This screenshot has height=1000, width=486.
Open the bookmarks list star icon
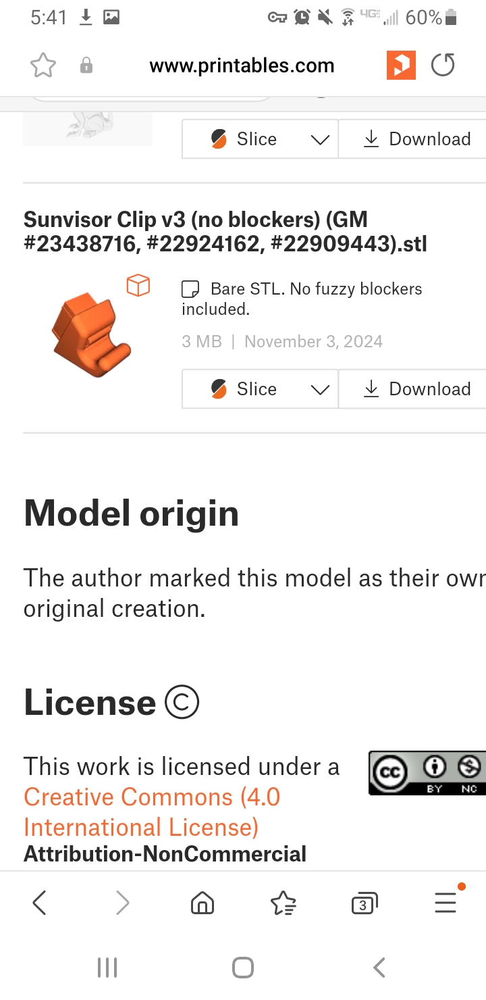pos(283,903)
